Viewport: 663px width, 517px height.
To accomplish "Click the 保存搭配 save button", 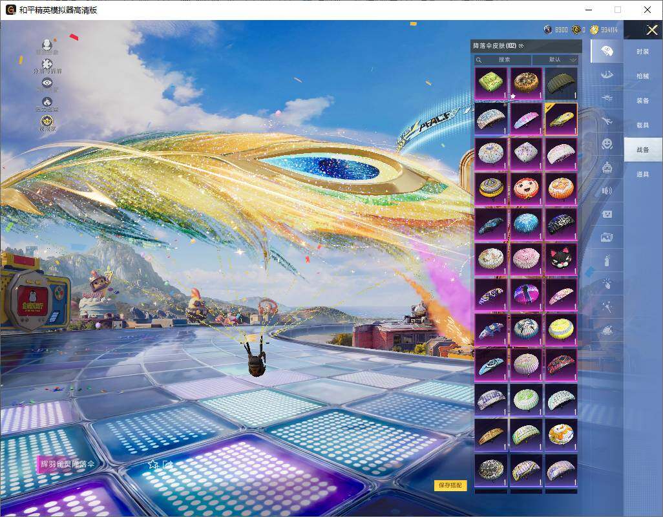I will (450, 485).
